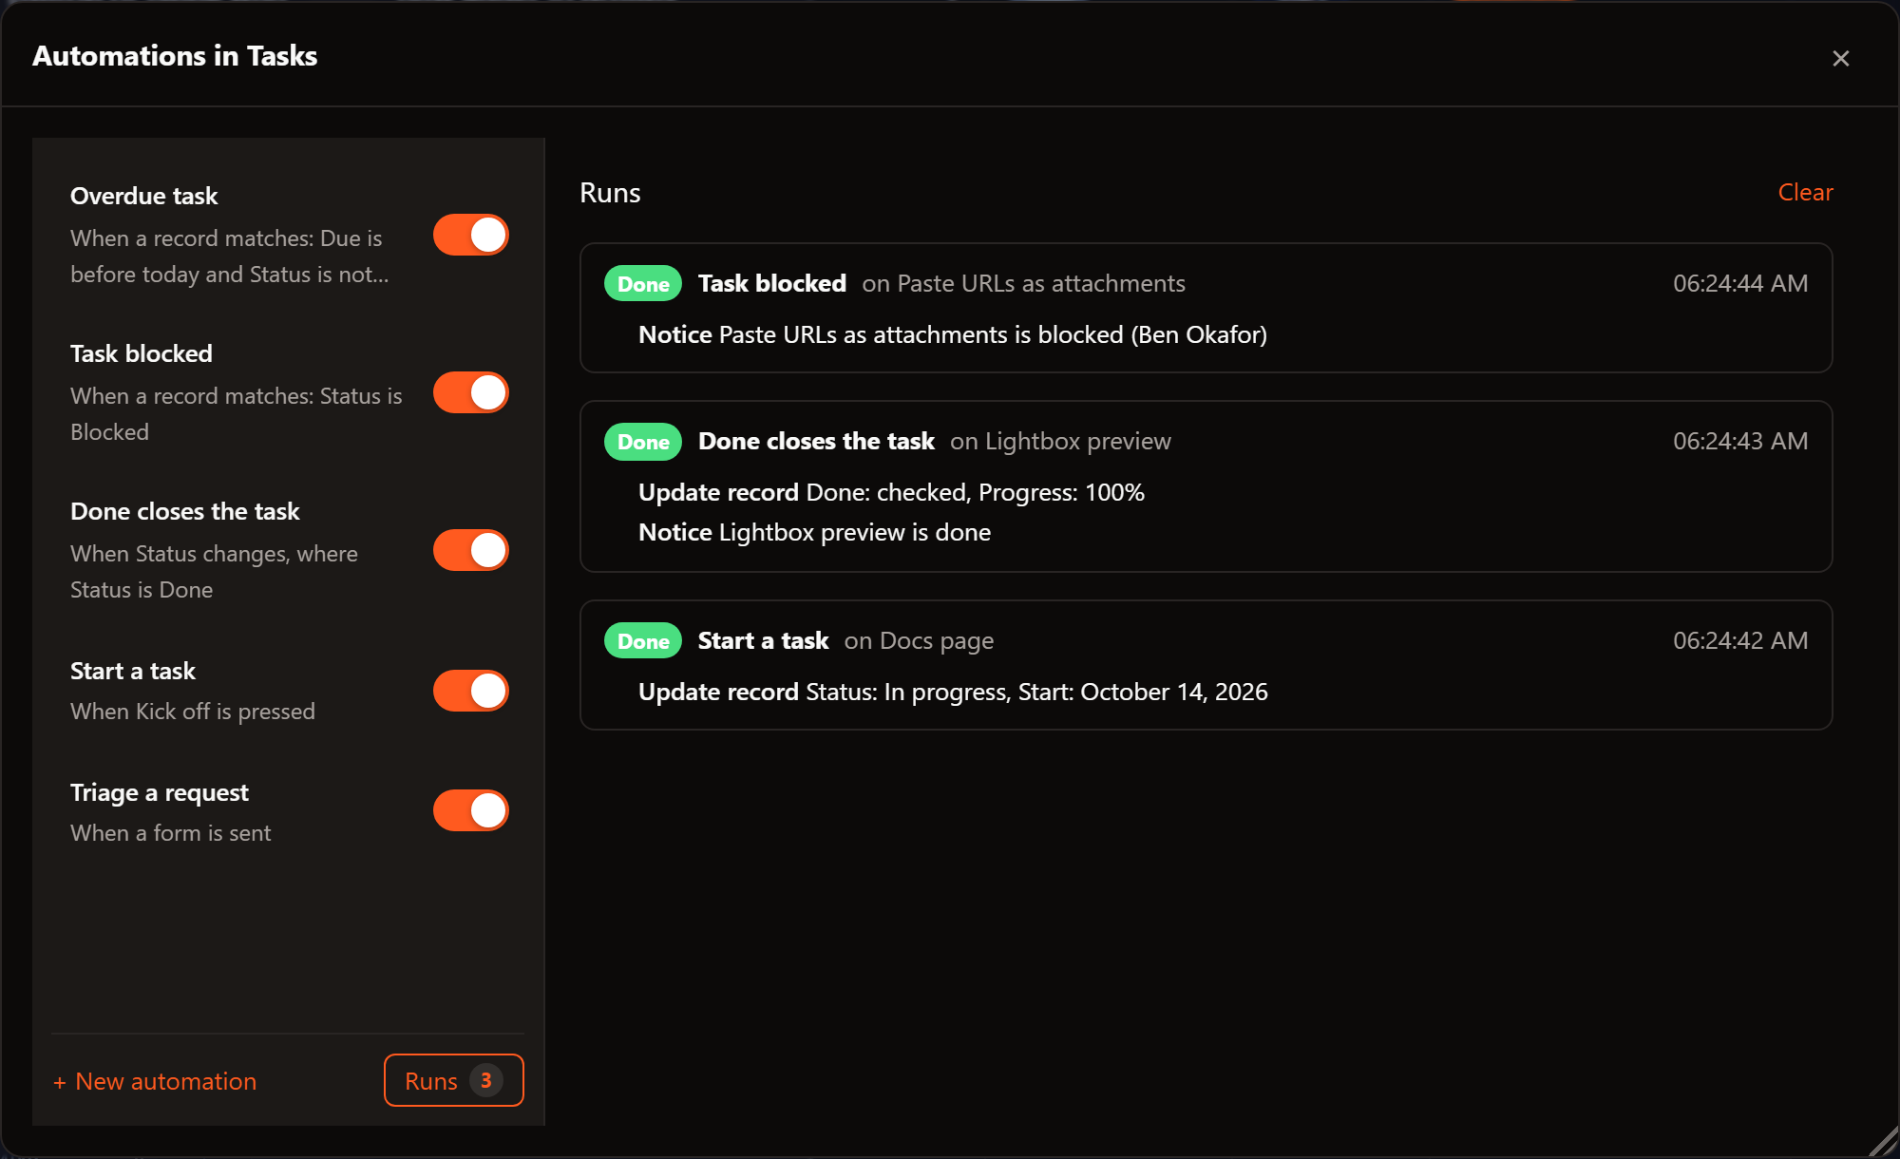Click the Runs button with count 3
Viewport: 1900px width, 1159px height.
(x=454, y=1080)
